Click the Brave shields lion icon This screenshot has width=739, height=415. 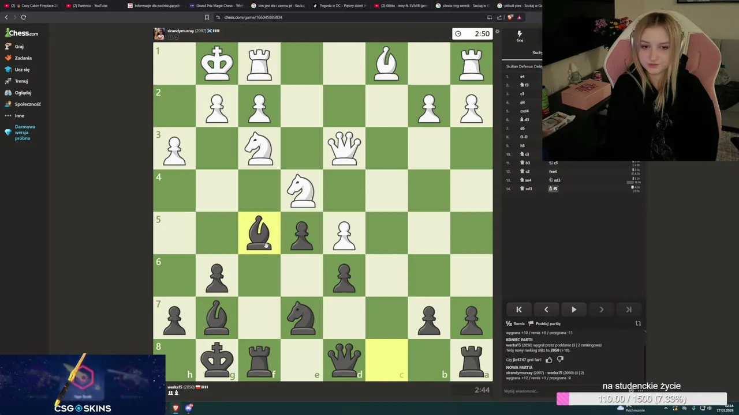[x=510, y=17]
